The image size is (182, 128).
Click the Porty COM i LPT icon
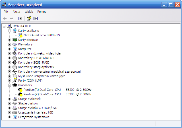pos(15,81)
